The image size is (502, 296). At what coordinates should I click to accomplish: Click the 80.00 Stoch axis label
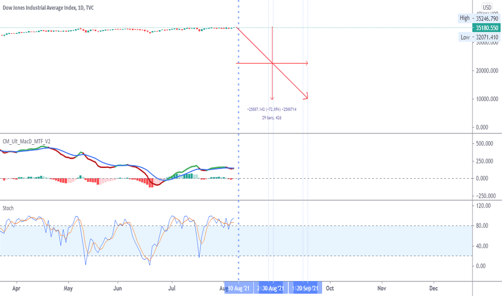[482, 226]
